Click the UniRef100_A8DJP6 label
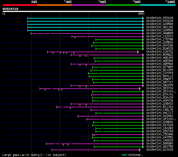This screenshot has height=157, width=178. pos(160,58)
